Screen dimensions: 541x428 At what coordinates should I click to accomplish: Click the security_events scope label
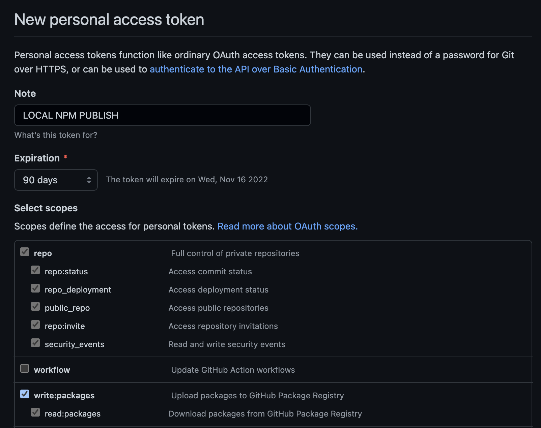(x=74, y=344)
